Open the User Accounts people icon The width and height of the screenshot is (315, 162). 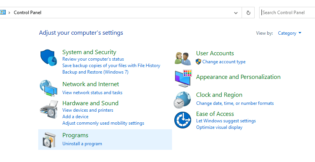tap(183, 59)
